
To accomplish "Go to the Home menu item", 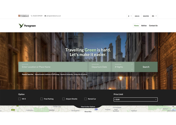I will (x=136, y=26).
